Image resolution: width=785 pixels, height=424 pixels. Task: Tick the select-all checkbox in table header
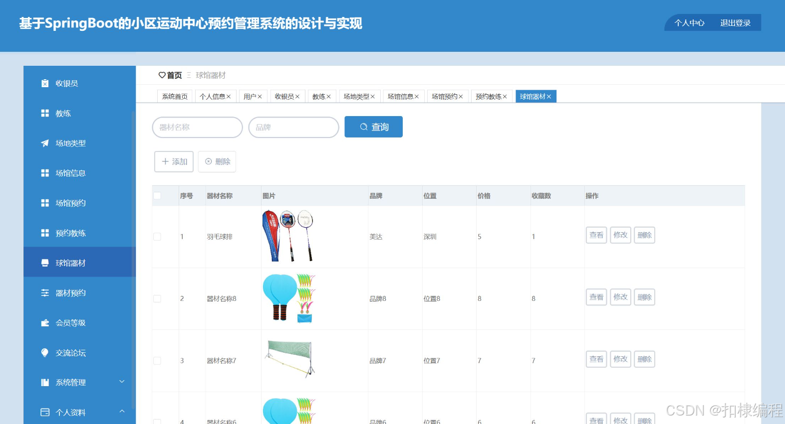(157, 196)
